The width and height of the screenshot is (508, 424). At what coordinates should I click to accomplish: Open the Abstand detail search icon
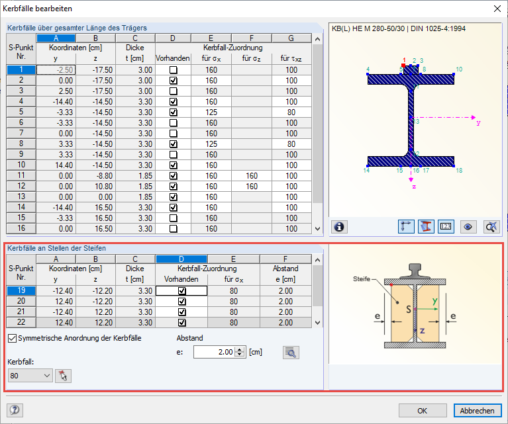(291, 353)
